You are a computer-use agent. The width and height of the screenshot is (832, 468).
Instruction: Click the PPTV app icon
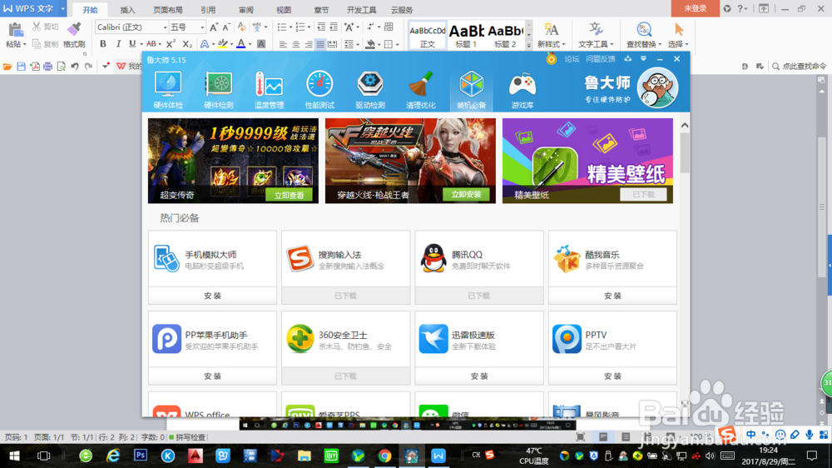567,339
